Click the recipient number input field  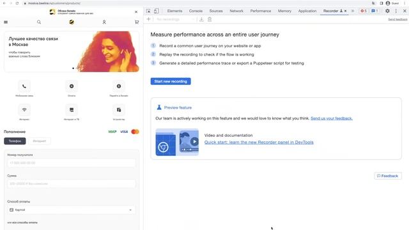pos(72,163)
